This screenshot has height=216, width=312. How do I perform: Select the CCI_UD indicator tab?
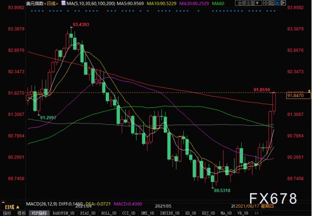point(129,213)
